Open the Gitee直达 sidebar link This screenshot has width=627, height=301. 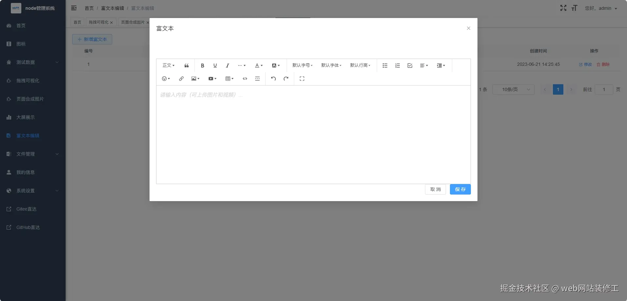(33, 209)
